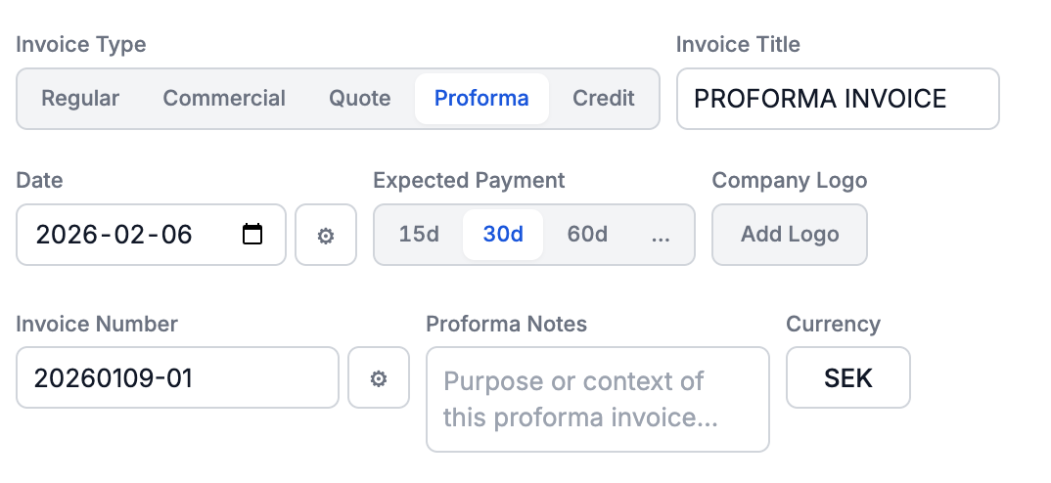
Task: Set expected payment to 60d
Action: (x=587, y=235)
